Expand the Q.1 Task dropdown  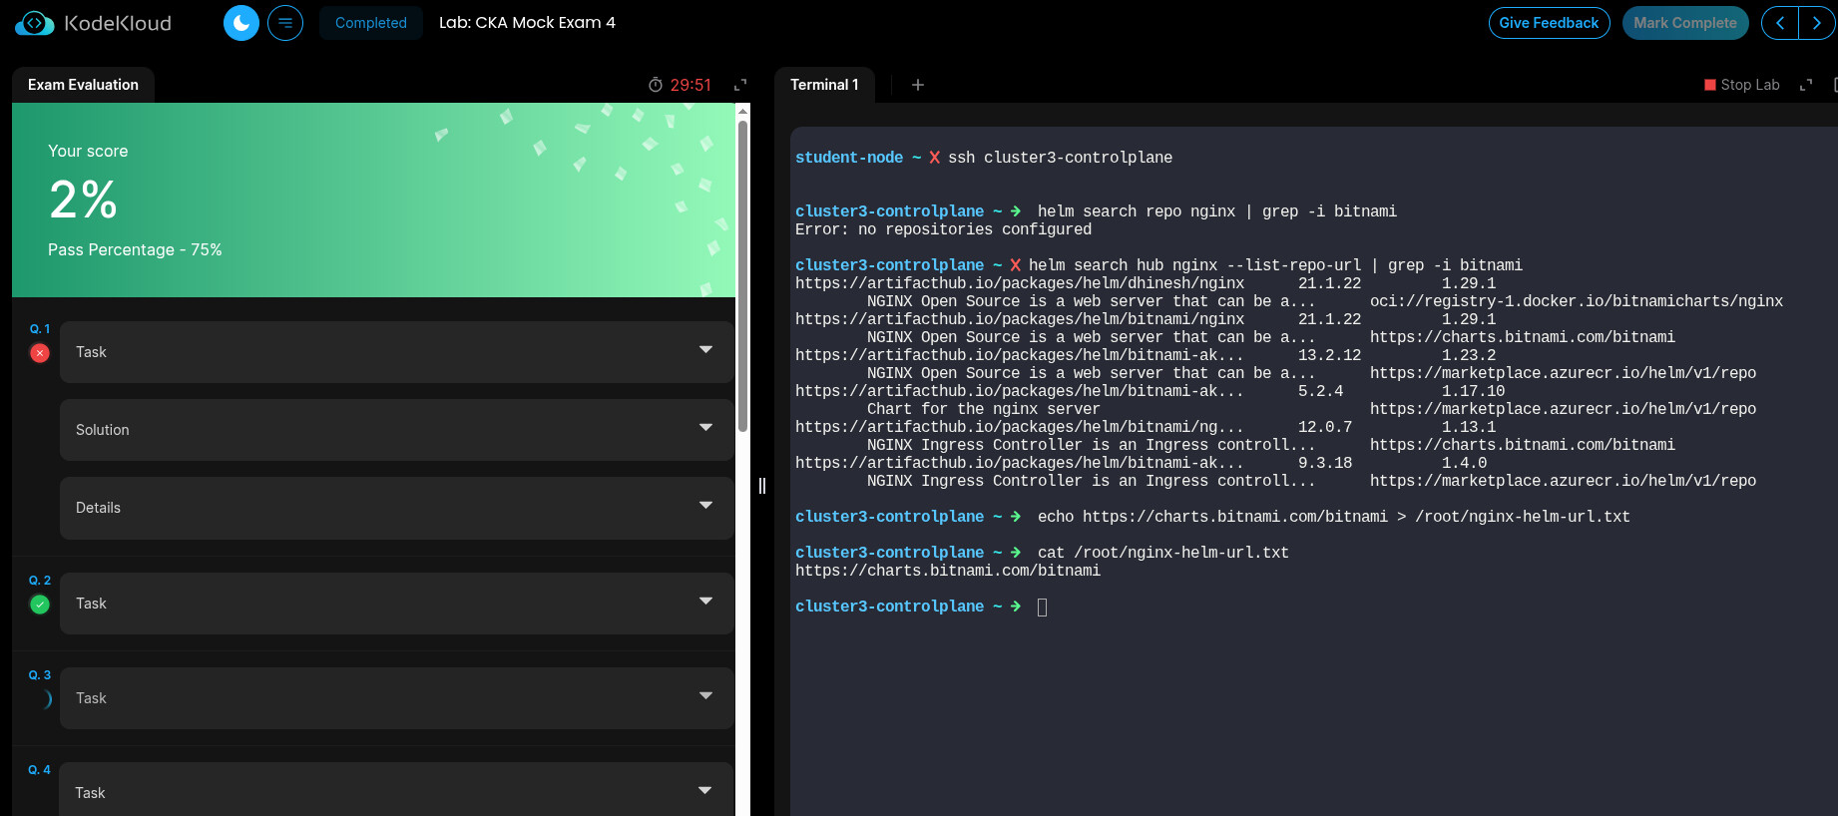click(x=397, y=352)
